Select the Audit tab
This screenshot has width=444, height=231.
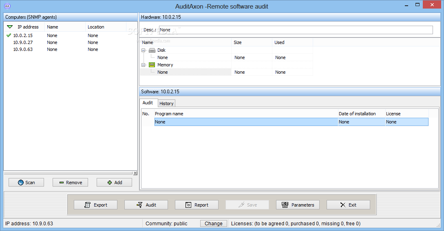[148, 103]
